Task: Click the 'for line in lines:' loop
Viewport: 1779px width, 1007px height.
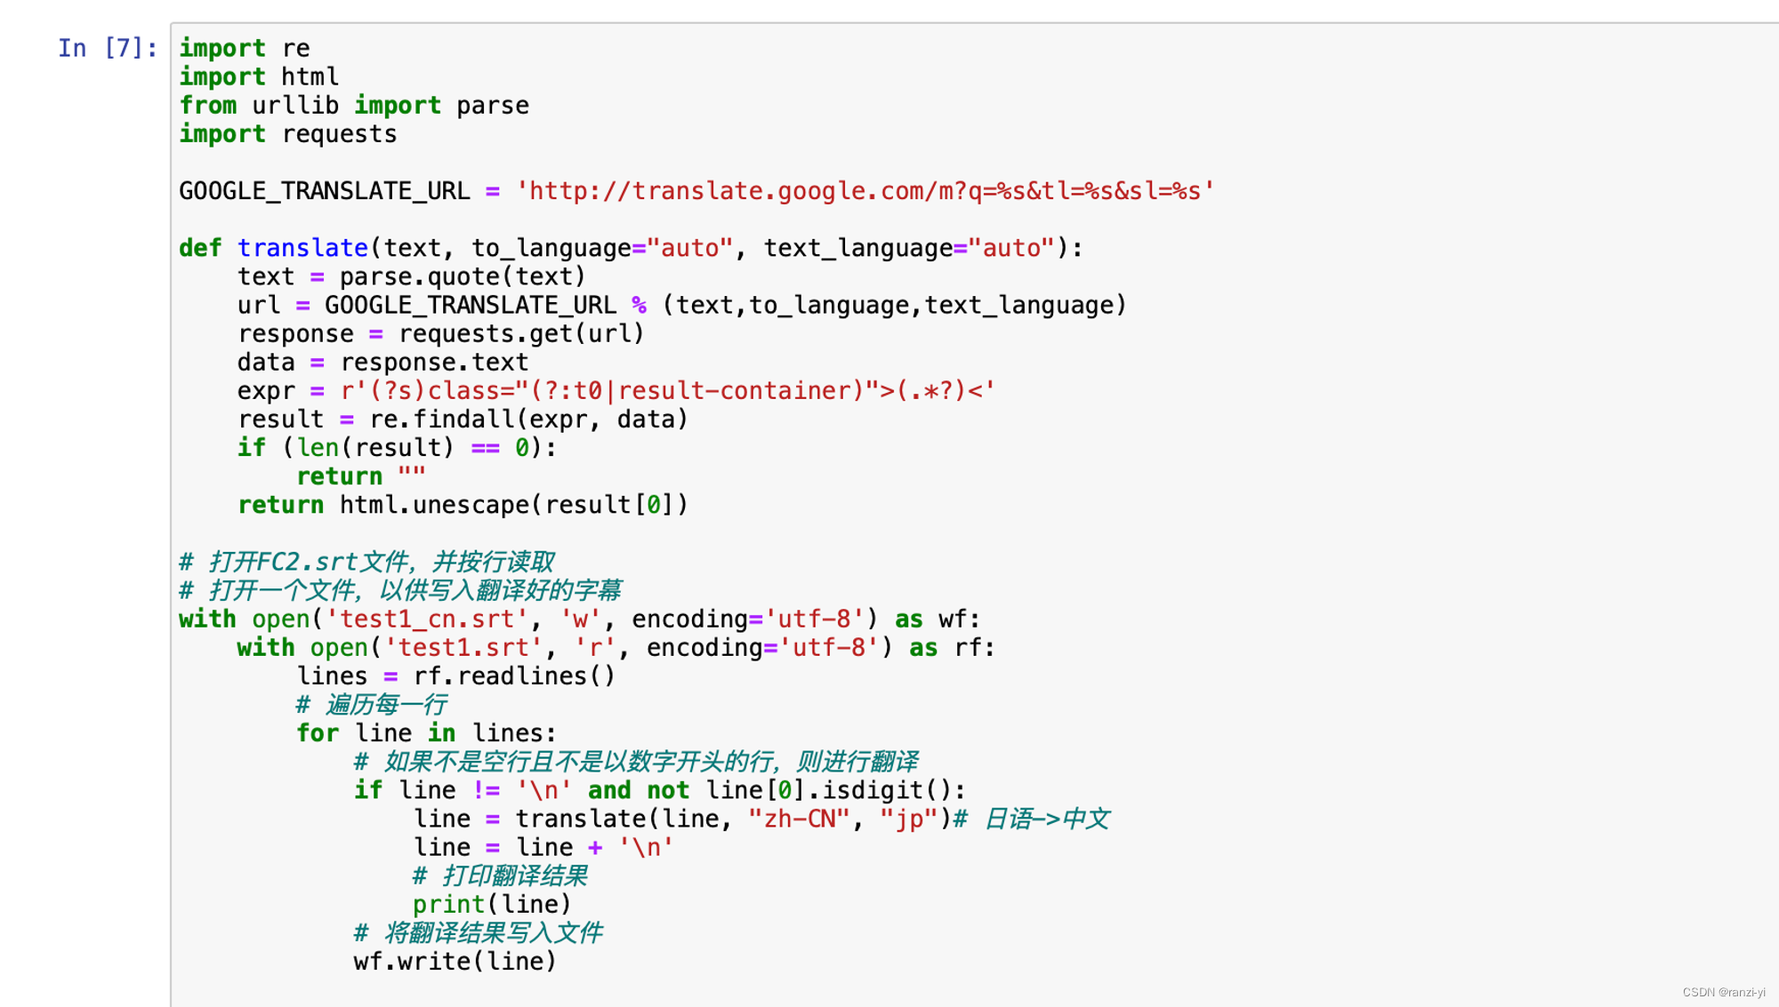Action: (426, 733)
